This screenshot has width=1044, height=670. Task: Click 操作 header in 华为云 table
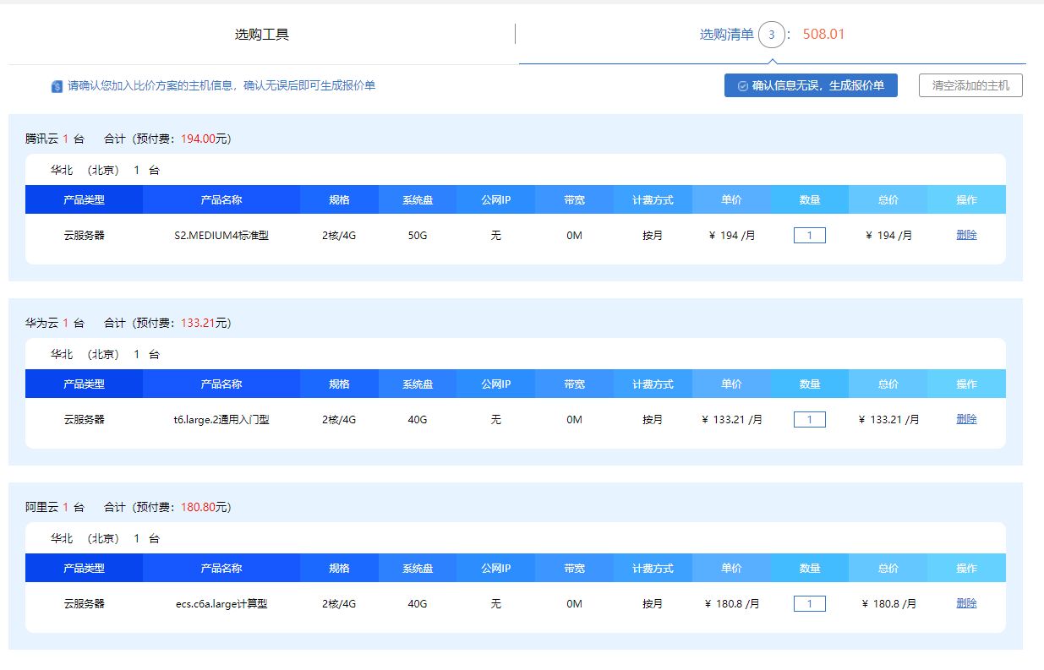(966, 384)
